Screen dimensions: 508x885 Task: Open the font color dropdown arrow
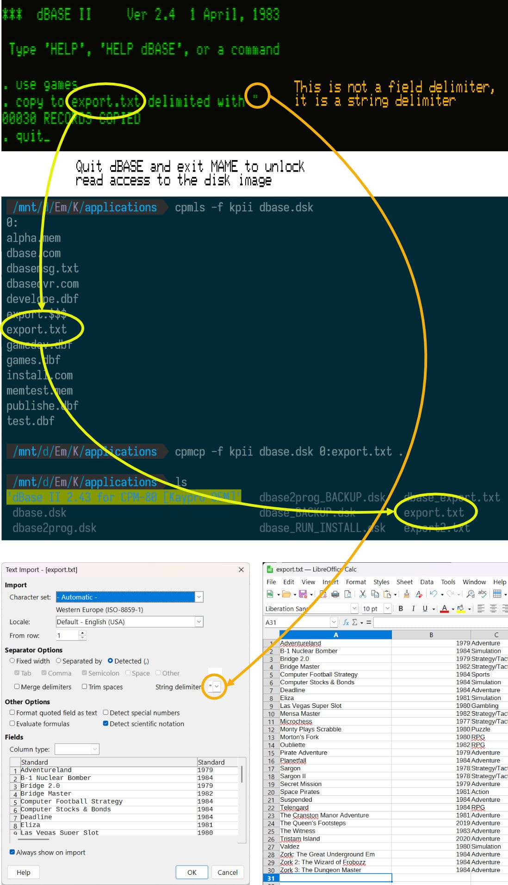pos(452,609)
